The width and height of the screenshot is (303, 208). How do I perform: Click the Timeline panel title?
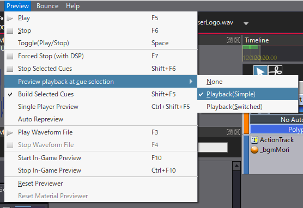click(257, 40)
